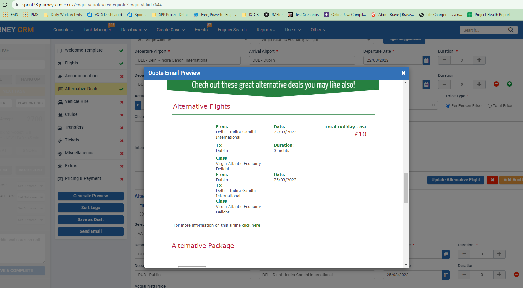Close the Quote Email Preview dialog
The width and height of the screenshot is (523, 288).
(x=403, y=73)
